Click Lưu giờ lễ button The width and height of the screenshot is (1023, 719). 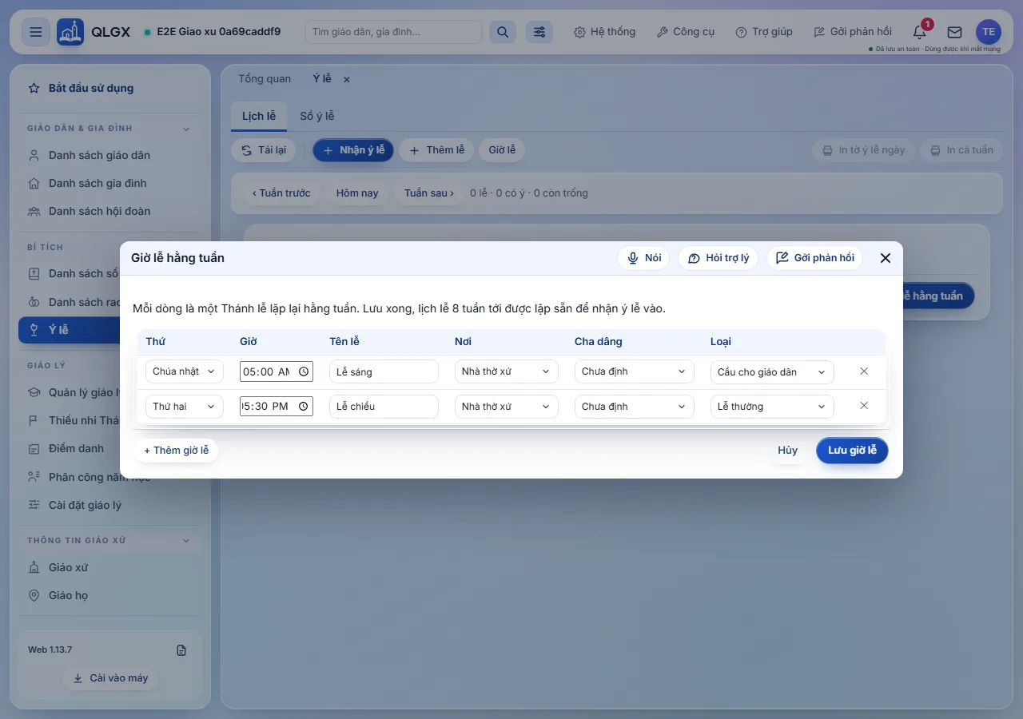coord(852,451)
